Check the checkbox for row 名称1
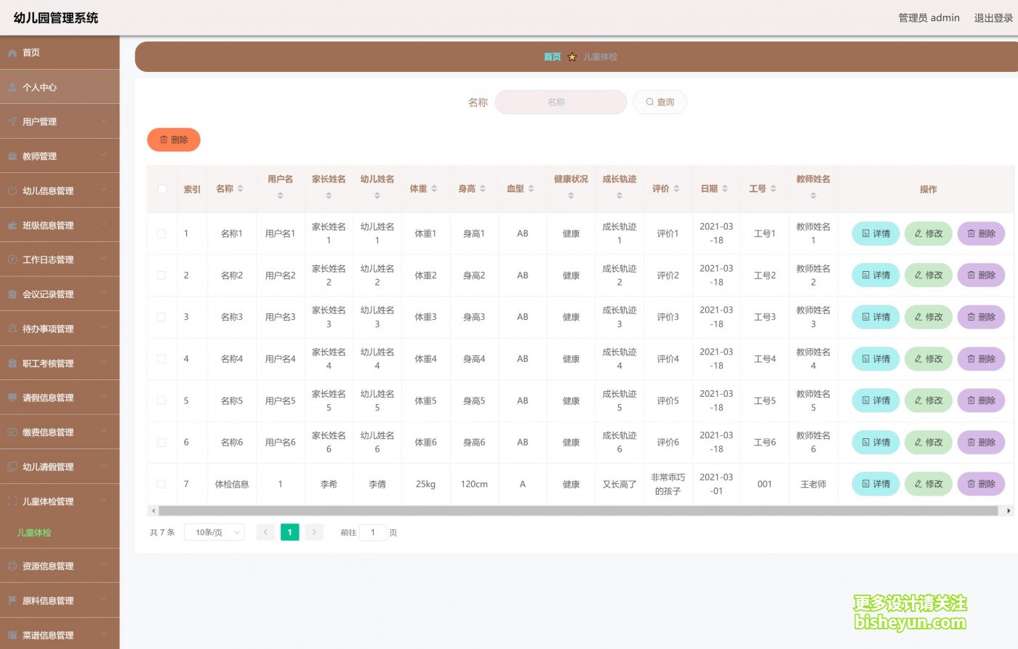 [161, 234]
